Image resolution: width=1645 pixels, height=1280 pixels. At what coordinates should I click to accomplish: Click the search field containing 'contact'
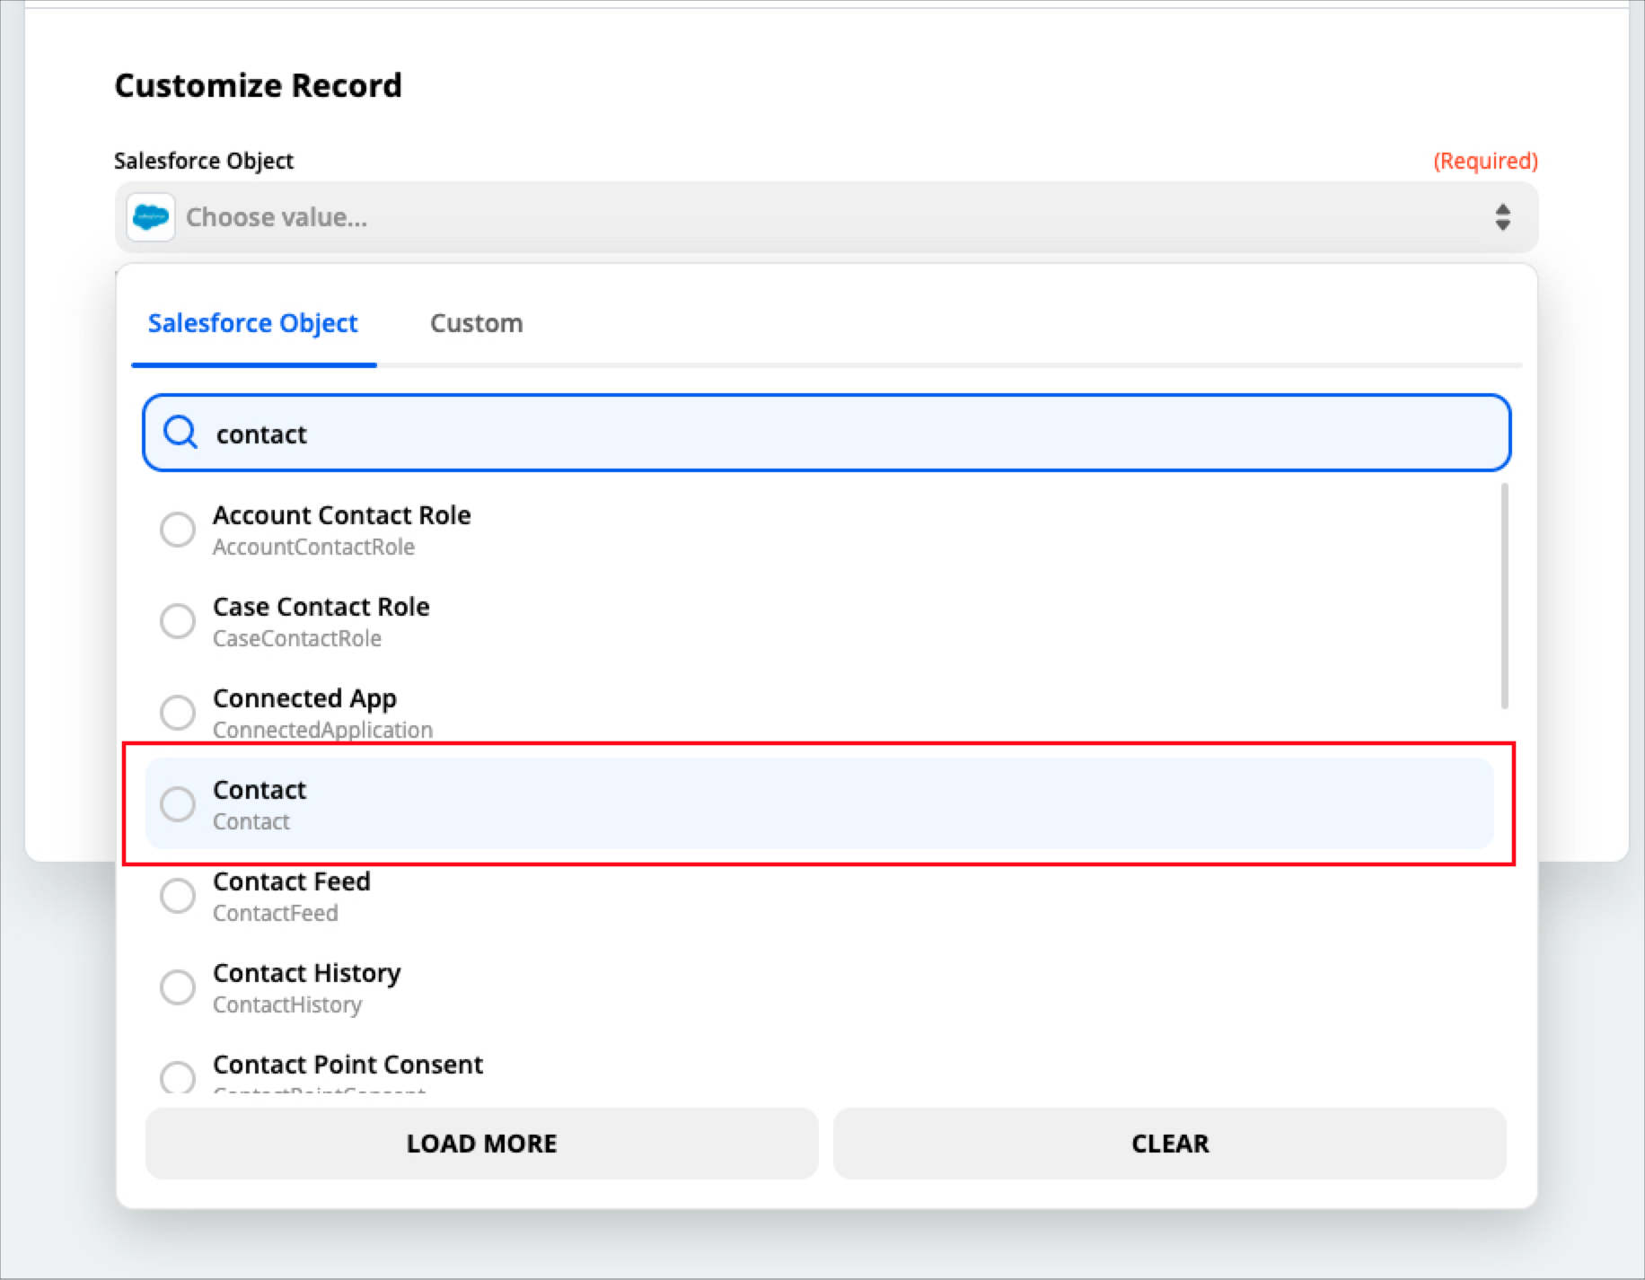point(826,433)
